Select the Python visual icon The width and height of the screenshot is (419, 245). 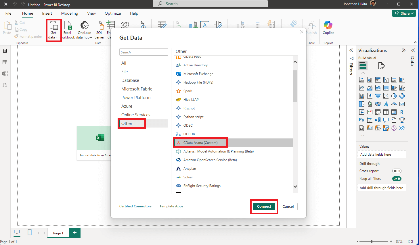[x=361, y=120]
